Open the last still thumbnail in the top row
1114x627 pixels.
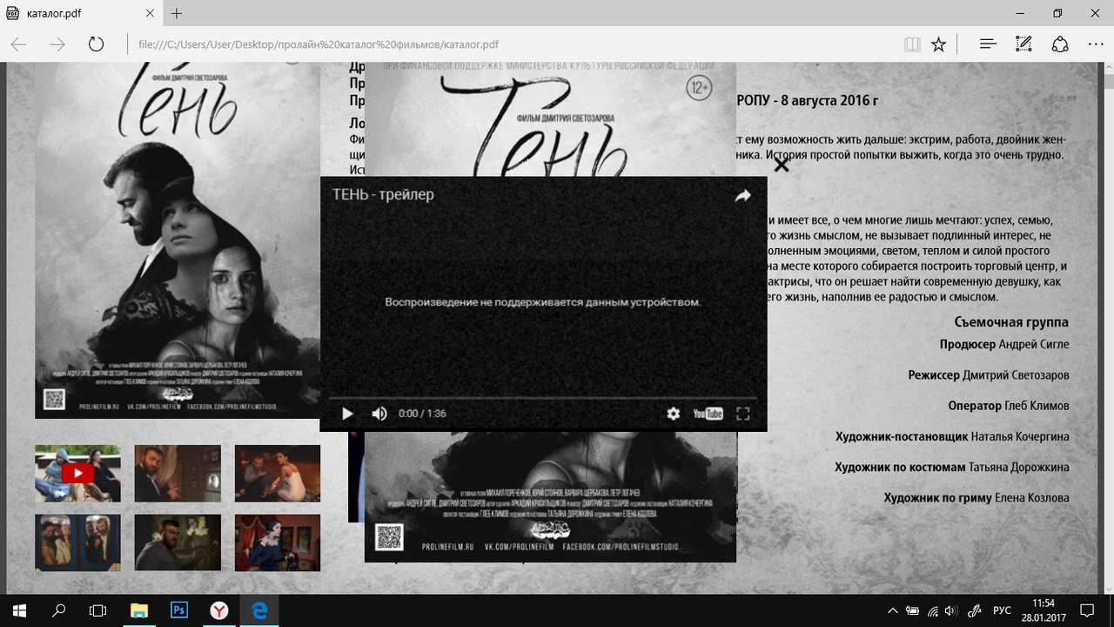pyautogui.click(x=278, y=473)
